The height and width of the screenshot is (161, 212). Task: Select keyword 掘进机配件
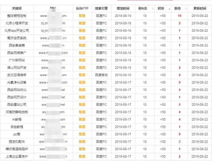click(17, 142)
